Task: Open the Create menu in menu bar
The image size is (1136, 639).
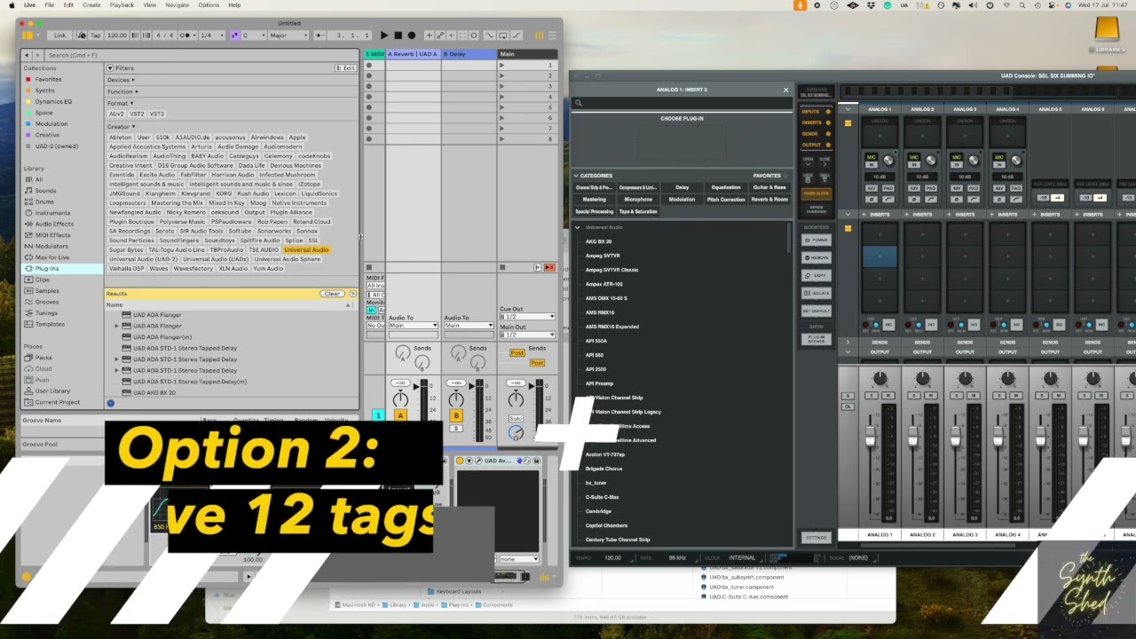Action: 91,5
